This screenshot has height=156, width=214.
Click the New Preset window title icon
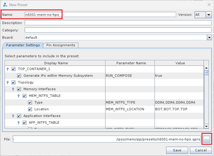5,5
